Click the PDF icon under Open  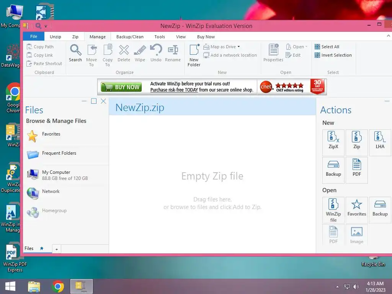pos(333,235)
